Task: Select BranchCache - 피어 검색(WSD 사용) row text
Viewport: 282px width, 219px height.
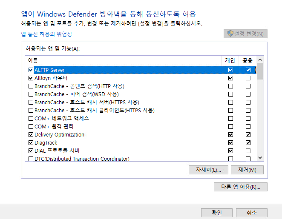Action: [77, 94]
